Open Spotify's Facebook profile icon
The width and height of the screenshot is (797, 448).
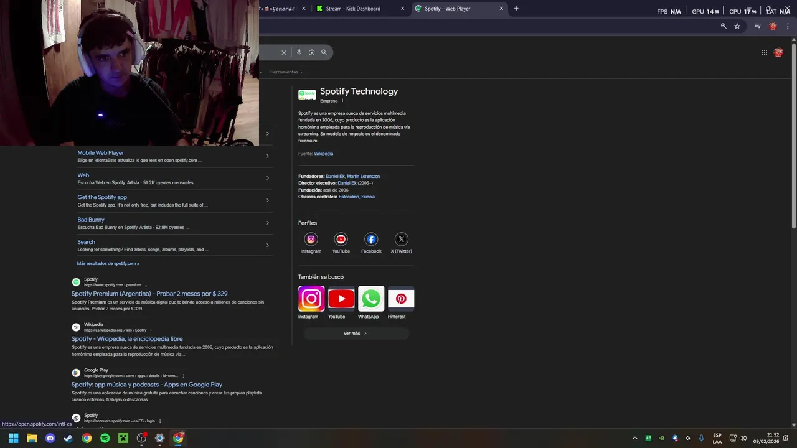pyautogui.click(x=371, y=239)
